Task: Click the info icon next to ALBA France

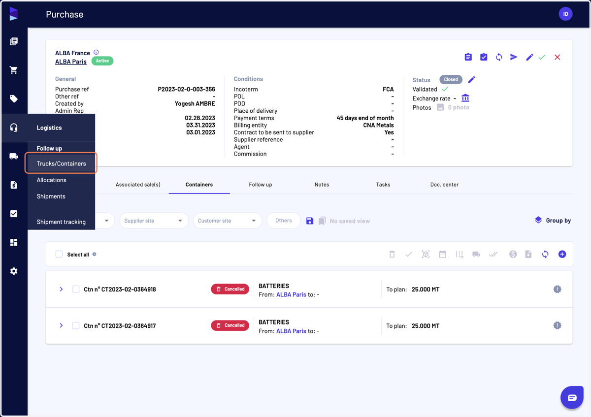Action: pyautogui.click(x=96, y=52)
